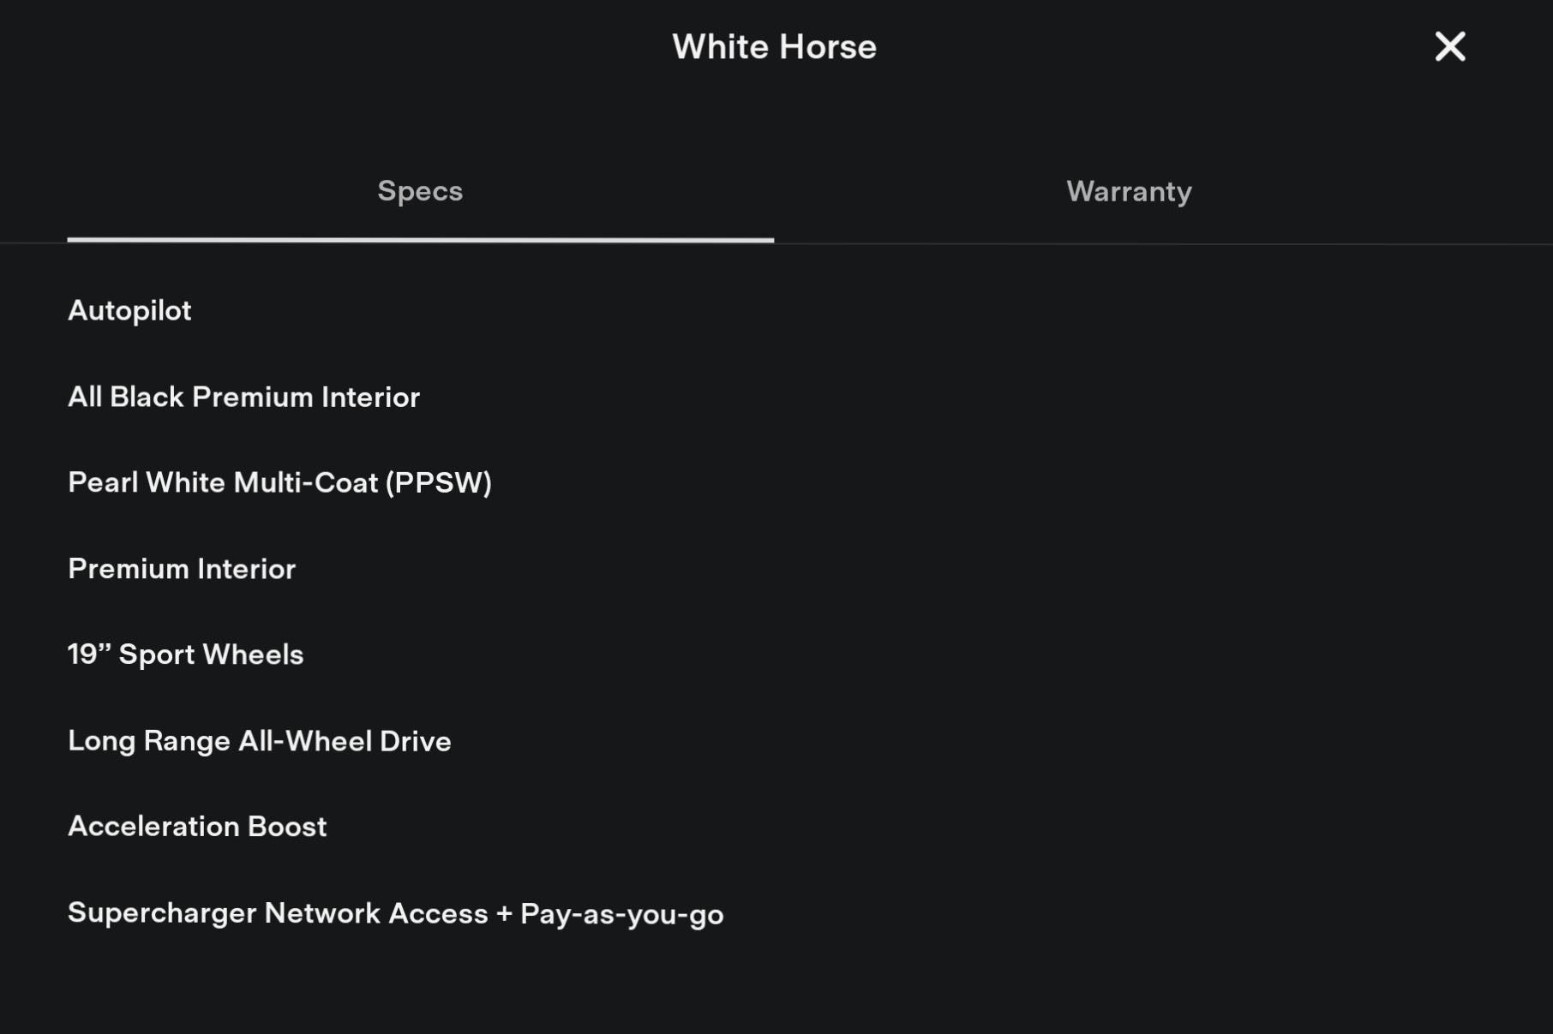The image size is (1553, 1034).
Task: Click the Acceleration Boost item
Action: [197, 827]
